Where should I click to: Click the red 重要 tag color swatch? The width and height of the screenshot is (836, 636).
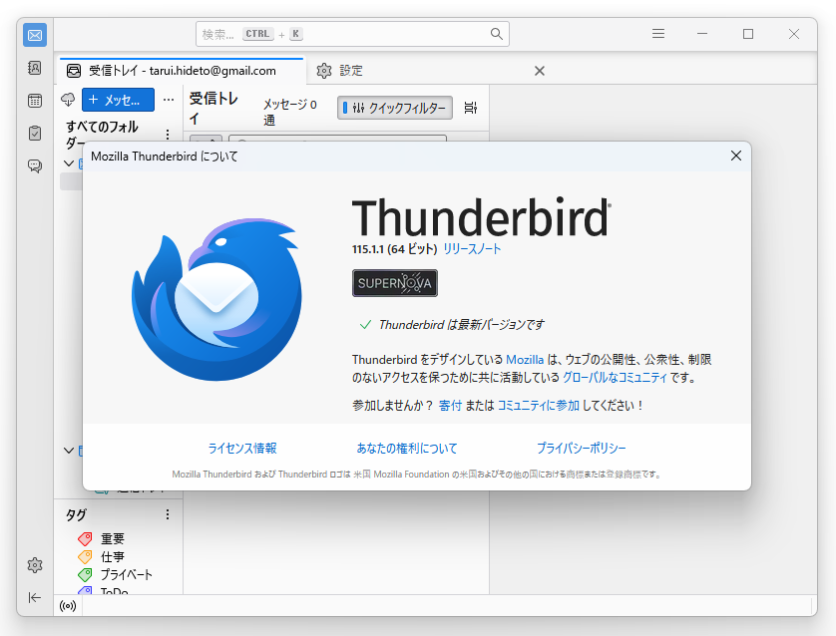85,538
